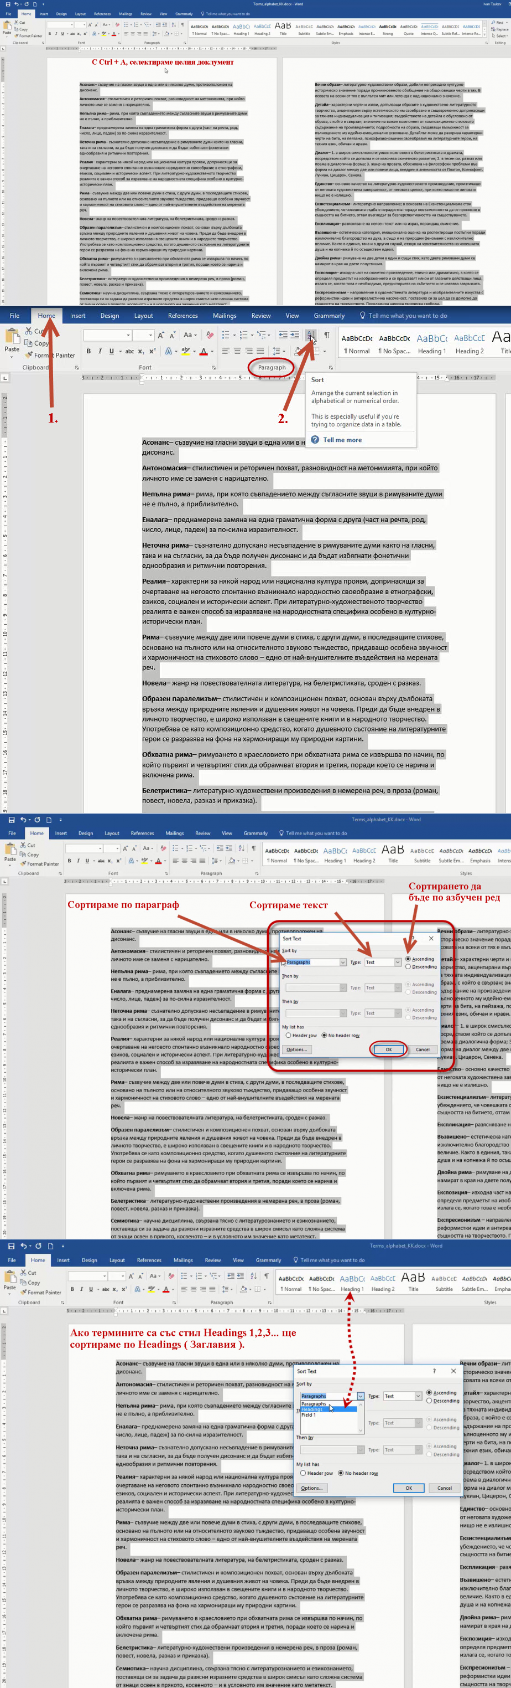Click Decrease Indent in the enlarged ribbon
511x1688 pixels.
[x=283, y=335]
